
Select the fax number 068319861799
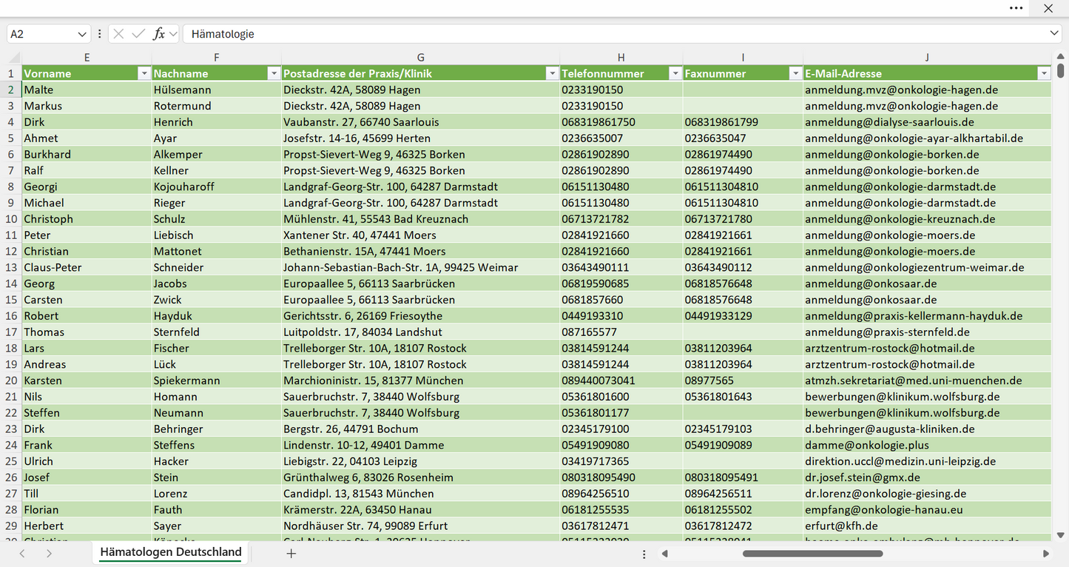pos(743,122)
